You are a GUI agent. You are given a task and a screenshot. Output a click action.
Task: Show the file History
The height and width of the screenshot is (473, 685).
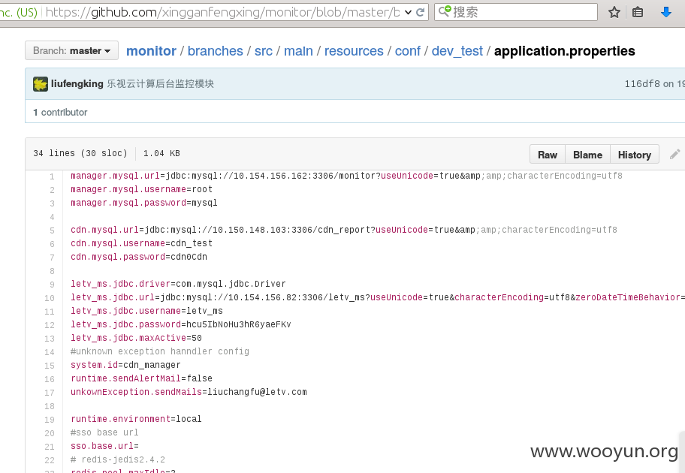point(635,155)
